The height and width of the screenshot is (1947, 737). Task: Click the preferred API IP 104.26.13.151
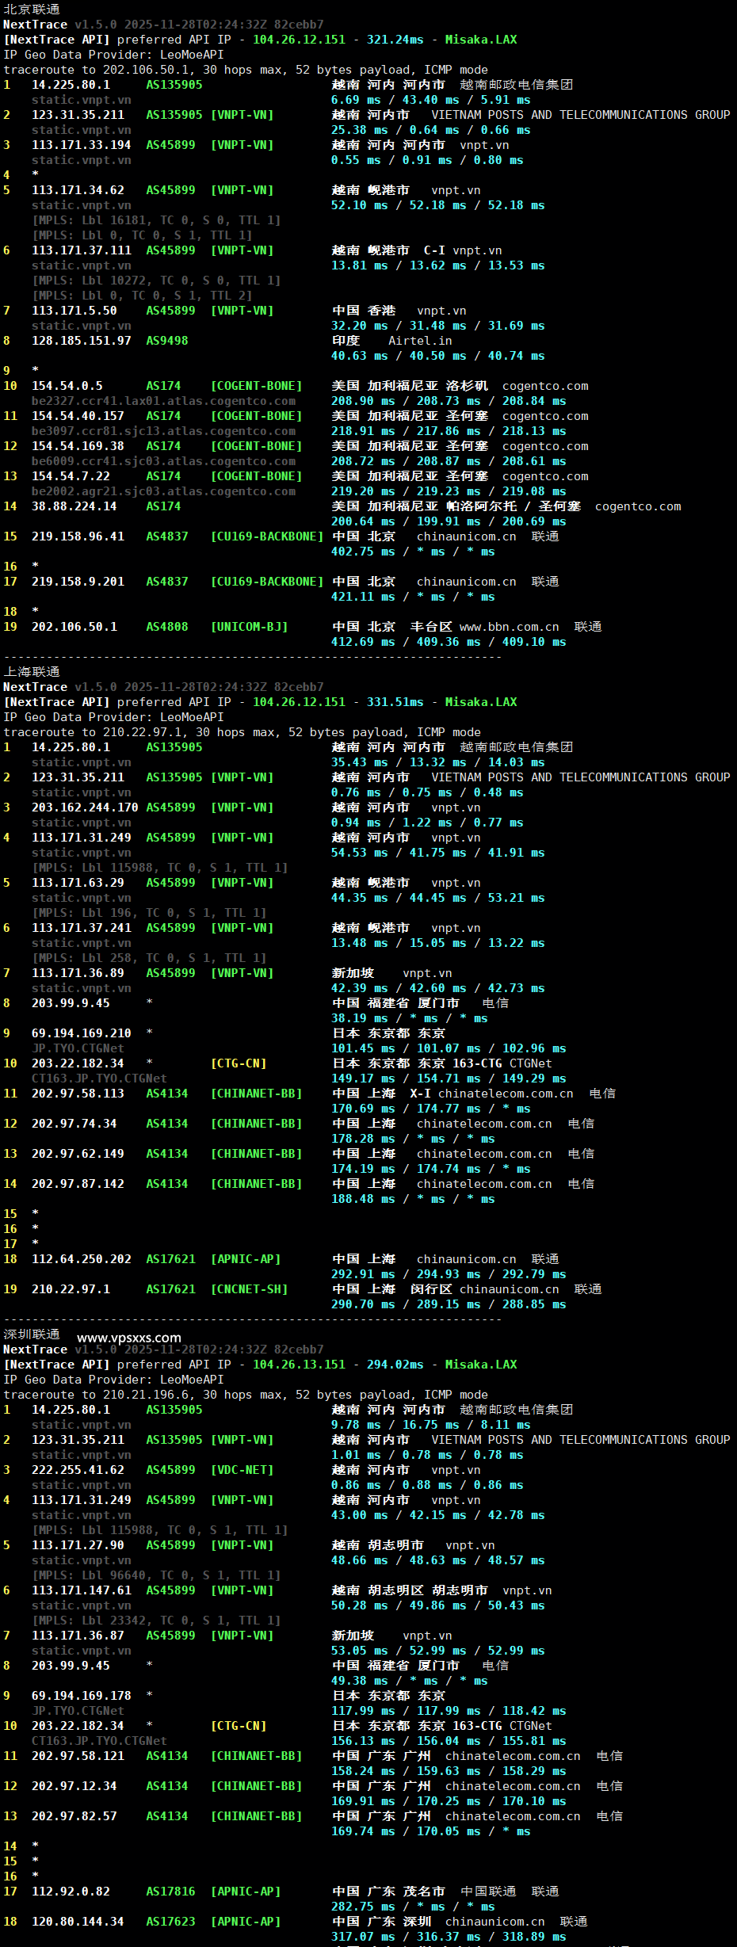299,1365
